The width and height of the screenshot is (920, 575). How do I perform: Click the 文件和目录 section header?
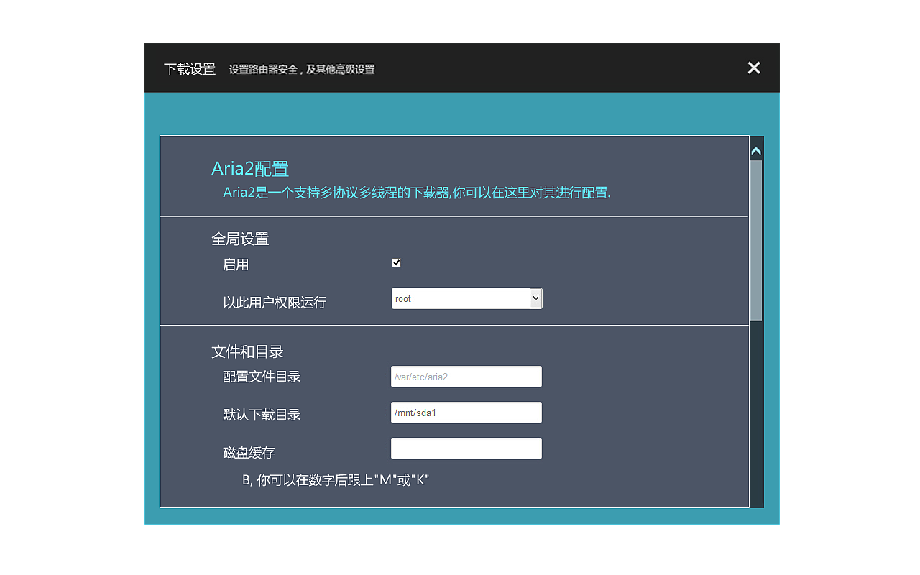click(247, 351)
